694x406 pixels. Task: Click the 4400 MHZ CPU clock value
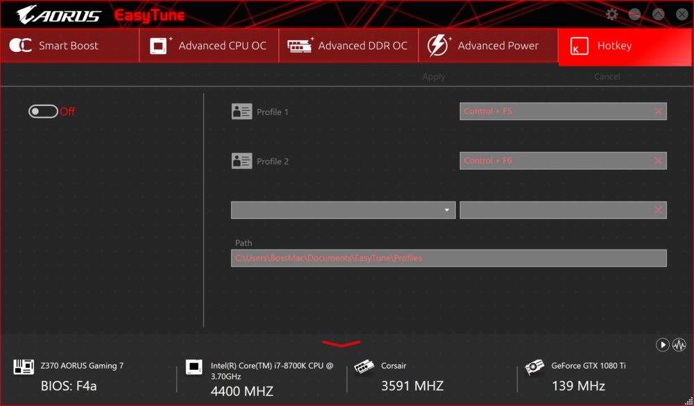pyautogui.click(x=242, y=391)
